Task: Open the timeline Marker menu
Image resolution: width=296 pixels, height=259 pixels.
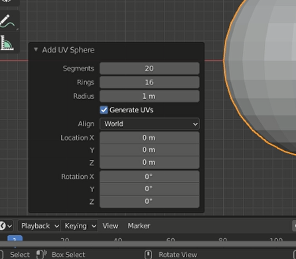Action: 139,226
